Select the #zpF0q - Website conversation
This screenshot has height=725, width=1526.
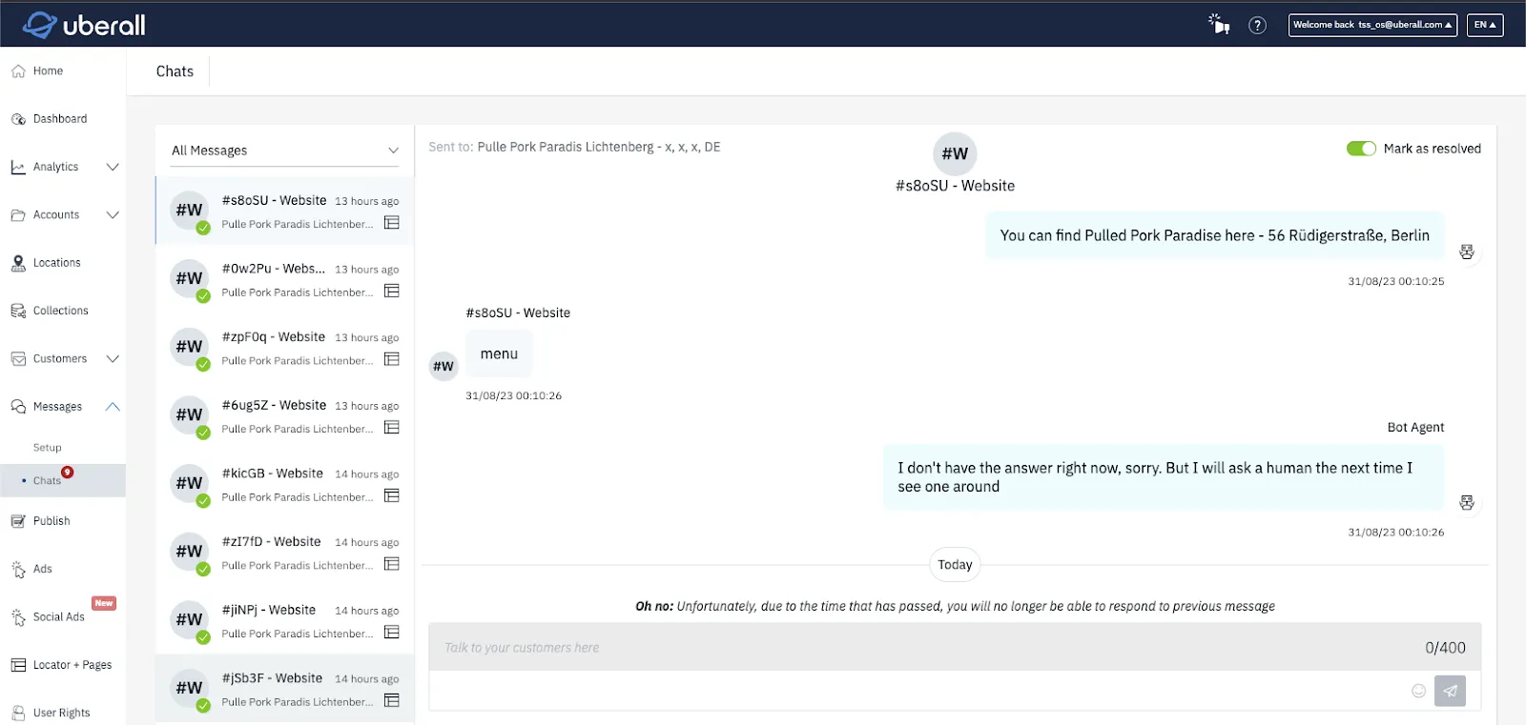pos(284,348)
